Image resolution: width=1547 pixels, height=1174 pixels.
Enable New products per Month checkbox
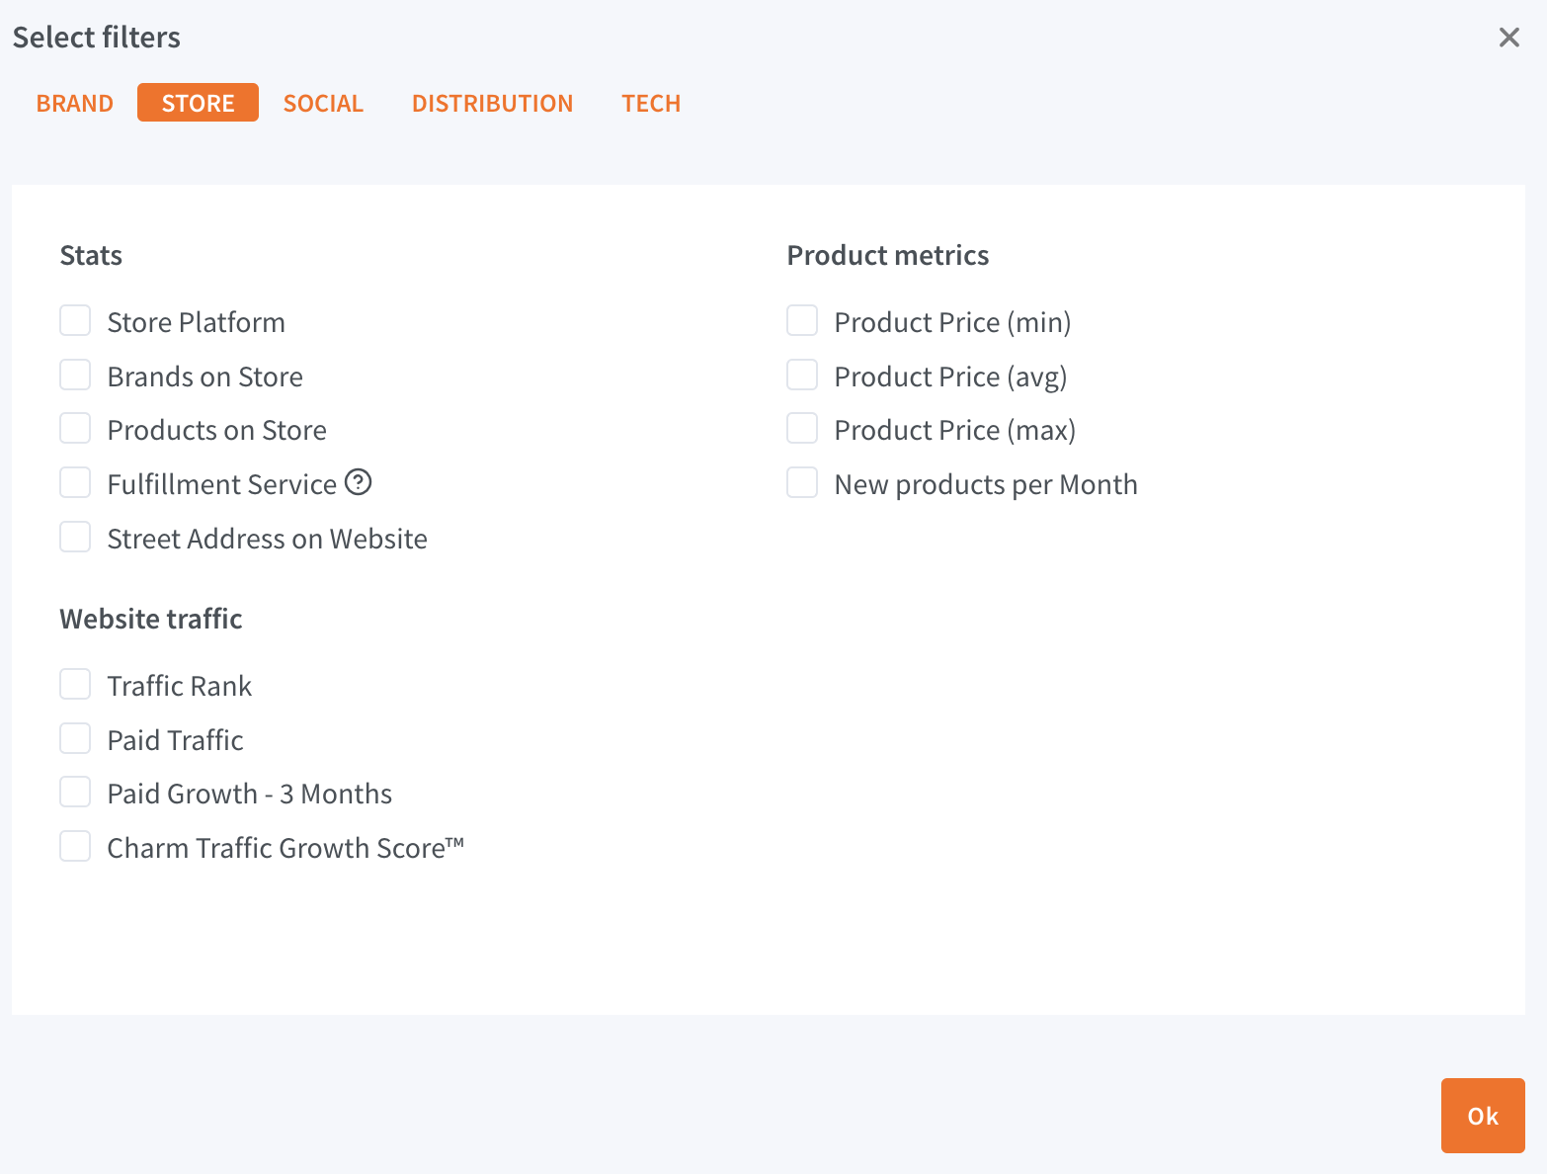(802, 483)
